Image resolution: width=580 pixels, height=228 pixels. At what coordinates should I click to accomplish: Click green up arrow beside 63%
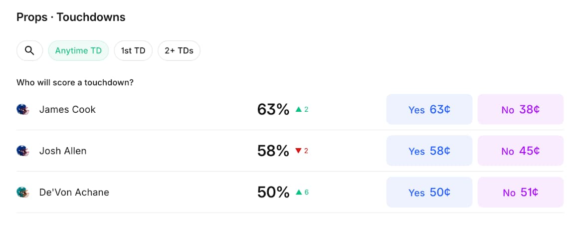(x=299, y=109)
